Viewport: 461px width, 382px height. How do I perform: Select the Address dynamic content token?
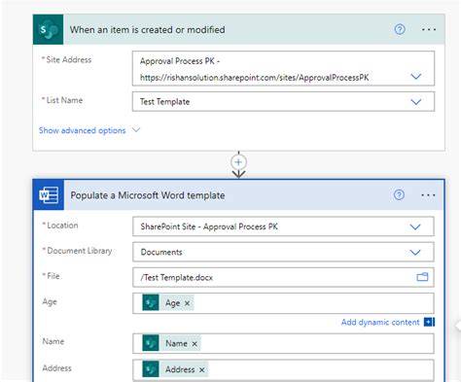[x=175, y=369]
